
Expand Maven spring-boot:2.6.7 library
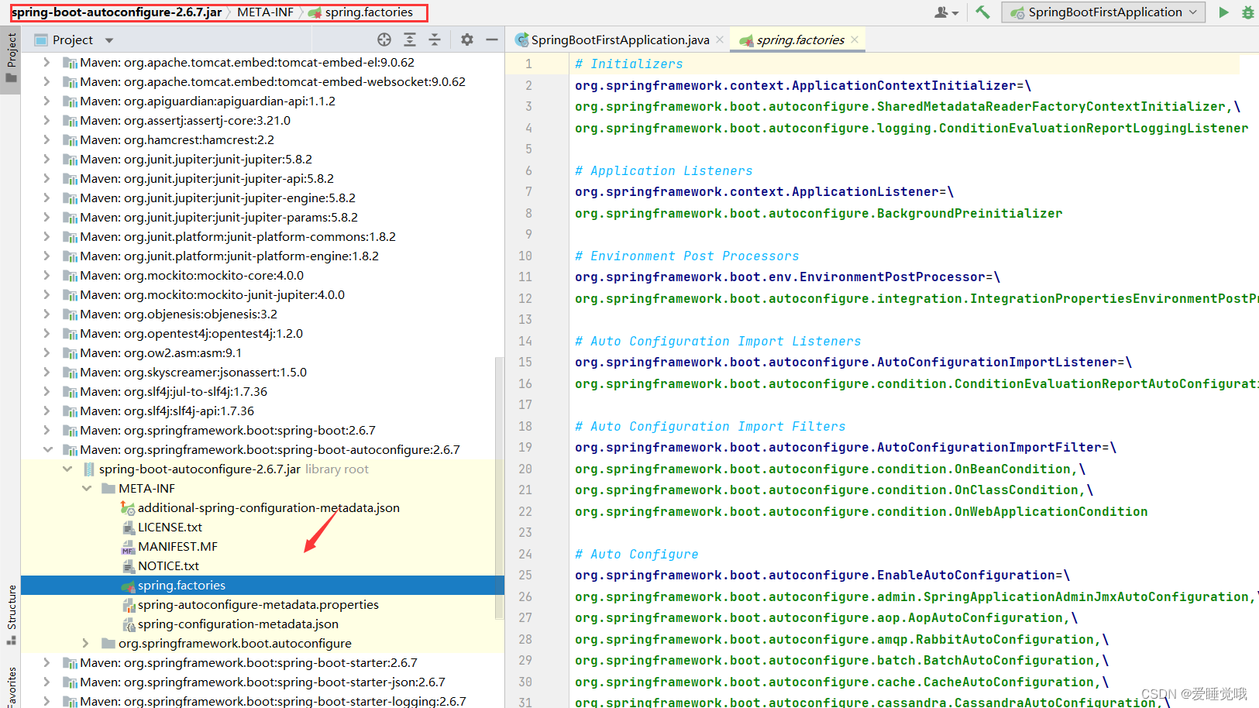click(x=47, y=430)
